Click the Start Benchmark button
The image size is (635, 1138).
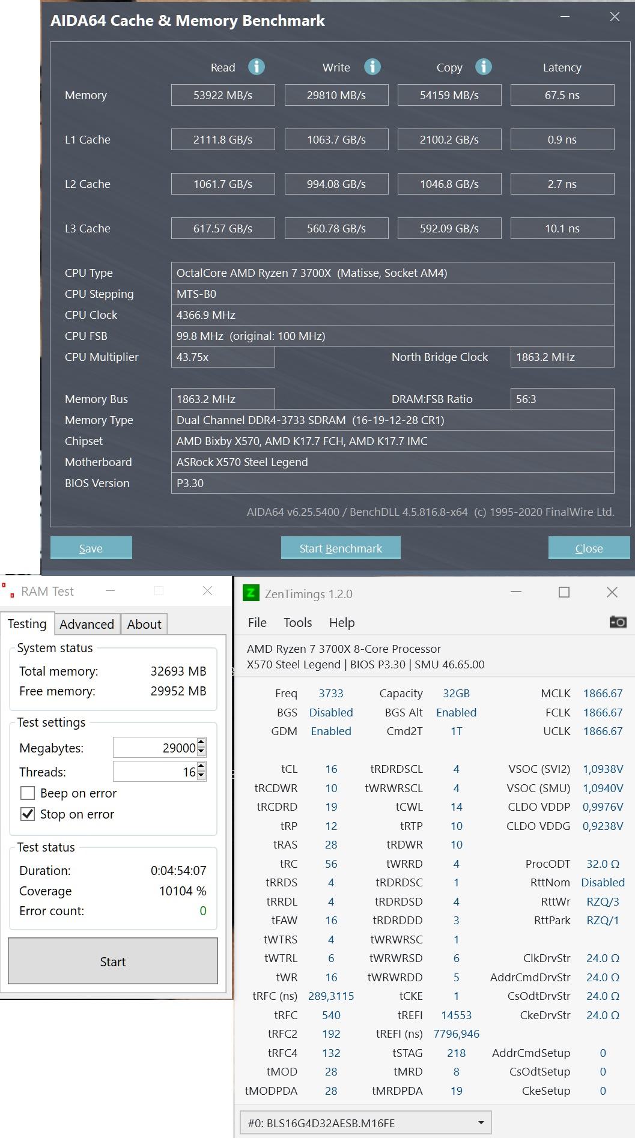click(341, 548)
